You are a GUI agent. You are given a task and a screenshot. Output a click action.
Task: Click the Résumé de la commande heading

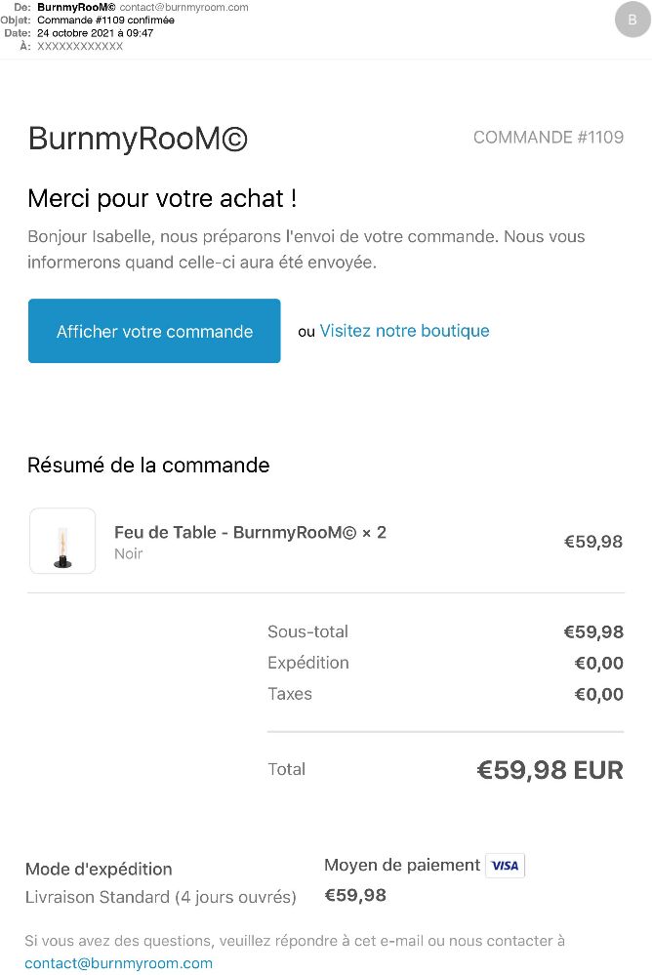click(x=148, y=466)
